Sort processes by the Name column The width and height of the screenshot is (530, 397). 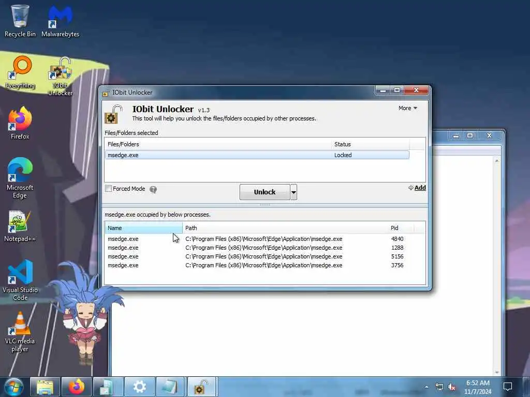pos(144,228)
